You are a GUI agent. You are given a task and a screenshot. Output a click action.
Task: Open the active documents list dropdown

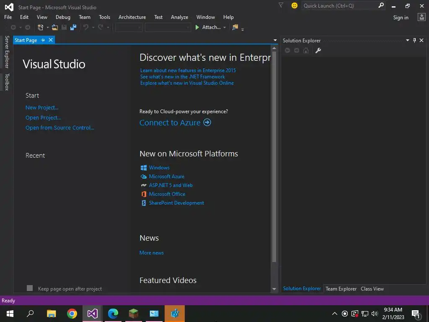point(275,40)
